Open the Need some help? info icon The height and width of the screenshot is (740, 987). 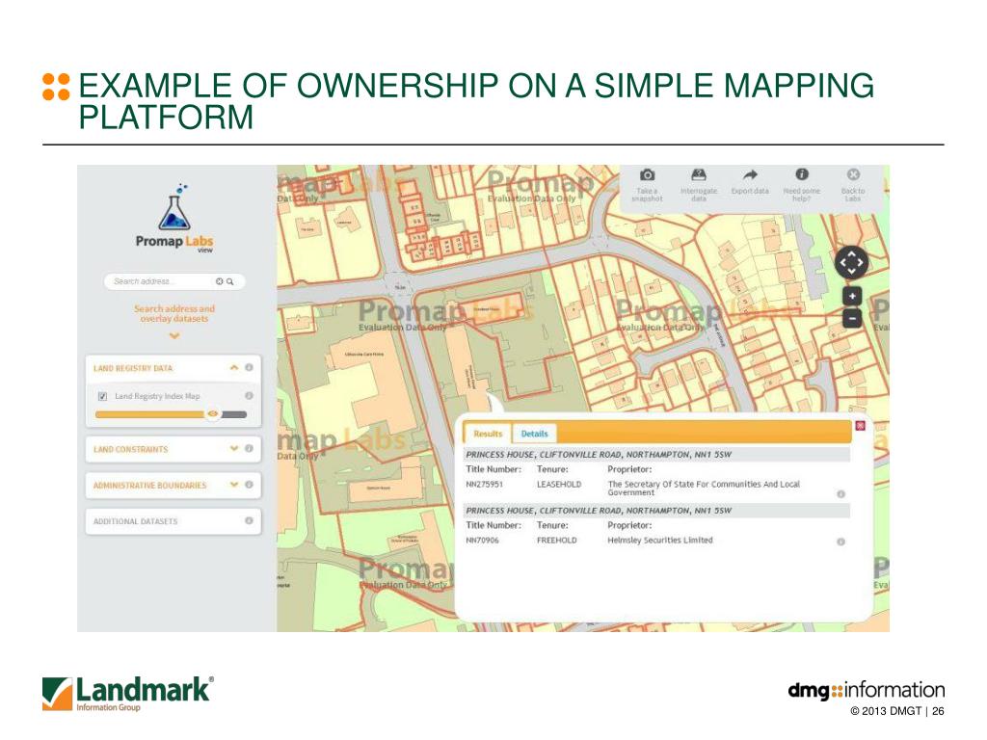coord(801,174)
